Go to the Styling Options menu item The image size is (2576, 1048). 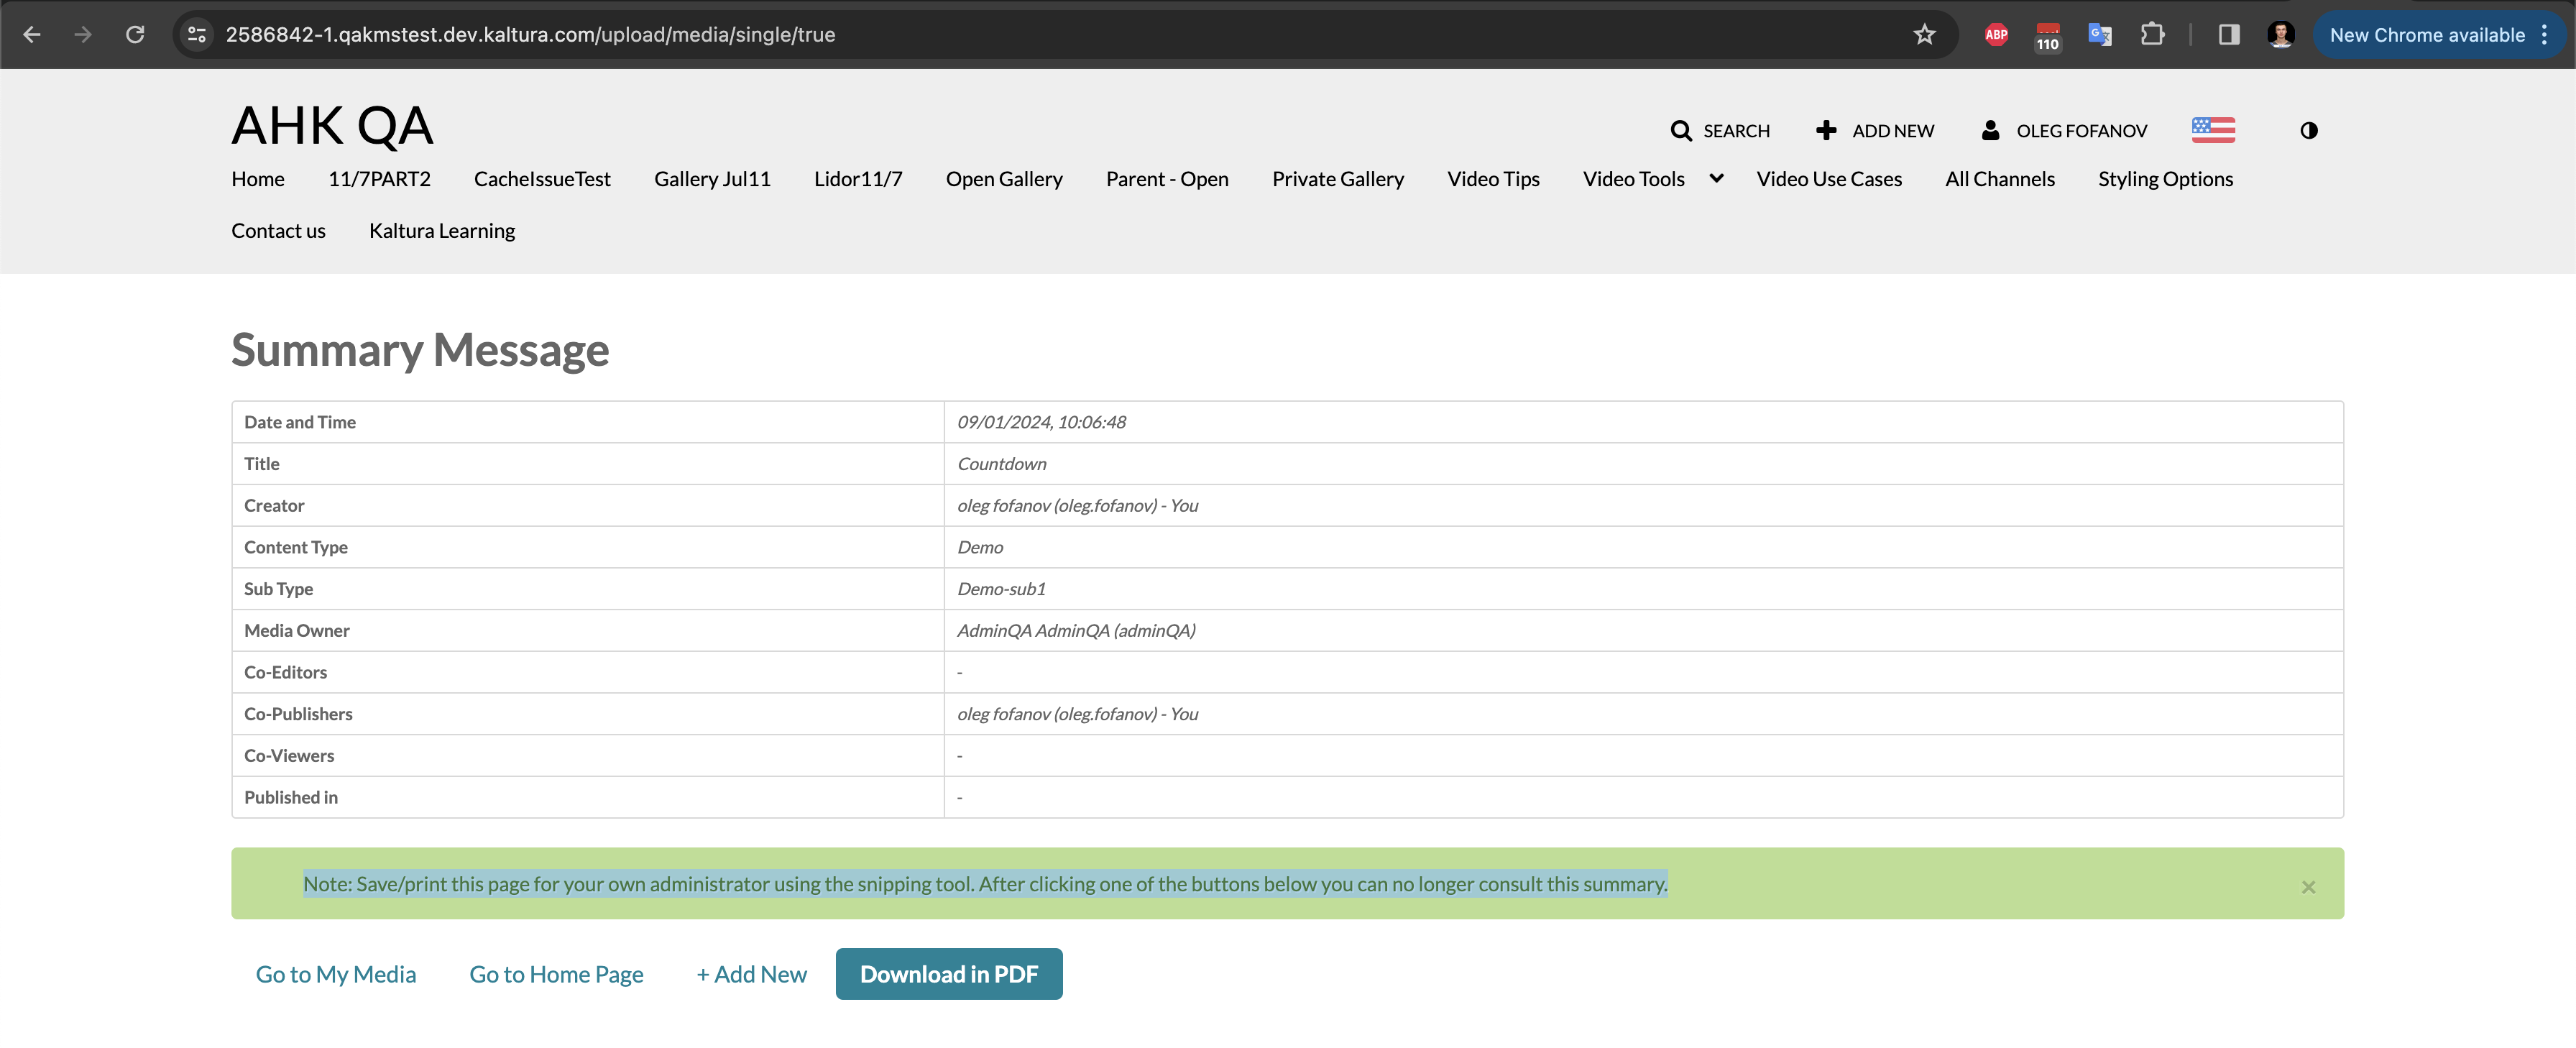[x=2165, y=179]
